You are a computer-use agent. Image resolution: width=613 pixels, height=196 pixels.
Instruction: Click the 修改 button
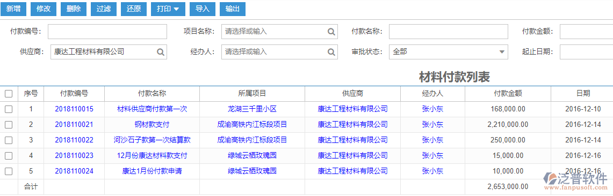coord(44,9)
